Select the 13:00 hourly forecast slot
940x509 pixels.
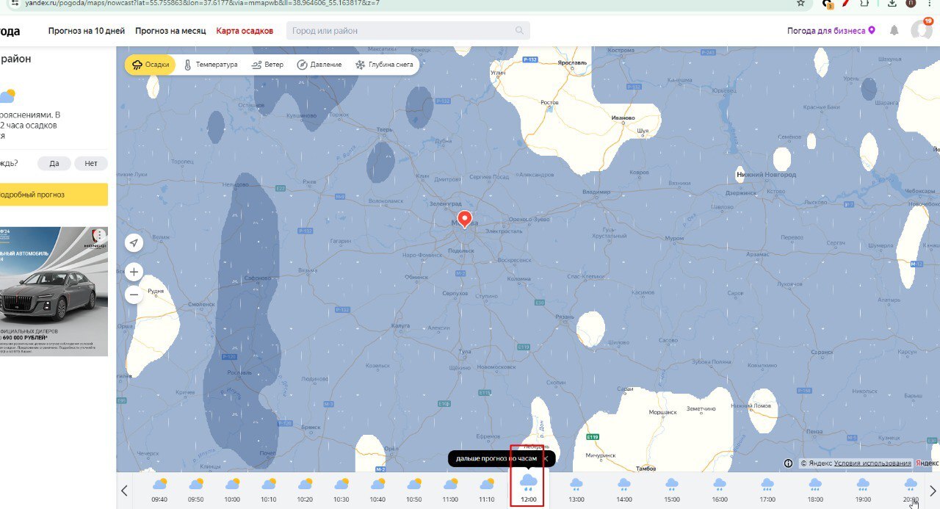[x=576, y=490]
